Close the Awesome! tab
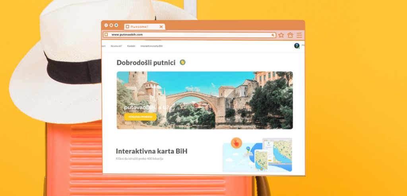This screenshot has height=196, width=407. [x=161, y=27]
